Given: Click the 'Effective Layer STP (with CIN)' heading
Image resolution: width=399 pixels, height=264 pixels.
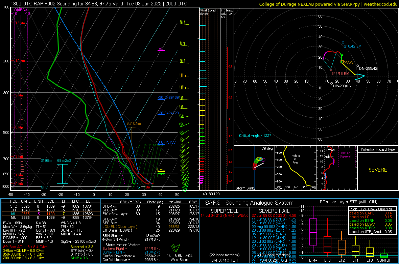Looking at the screenshot, I should point(349,202).
